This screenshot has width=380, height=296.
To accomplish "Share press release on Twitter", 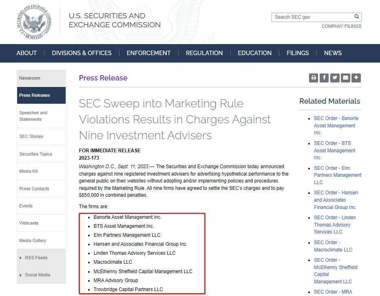I will click(x=335, y=78).
